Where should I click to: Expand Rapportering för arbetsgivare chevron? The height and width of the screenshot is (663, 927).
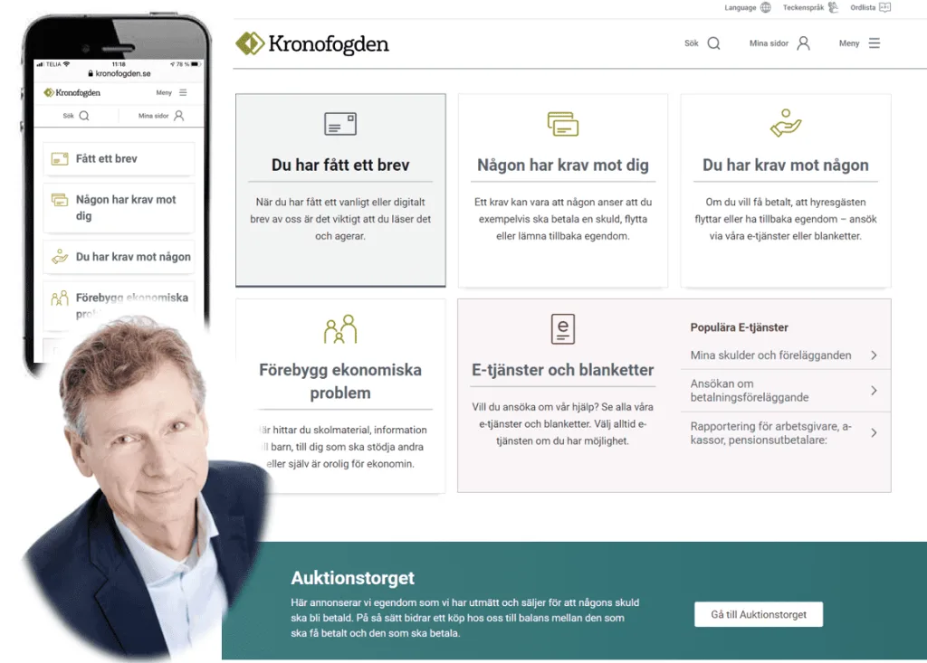coord(874,433)
